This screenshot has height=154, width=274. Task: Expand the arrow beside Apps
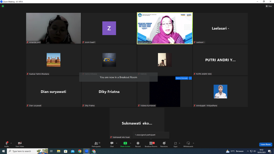coord(179,143)
